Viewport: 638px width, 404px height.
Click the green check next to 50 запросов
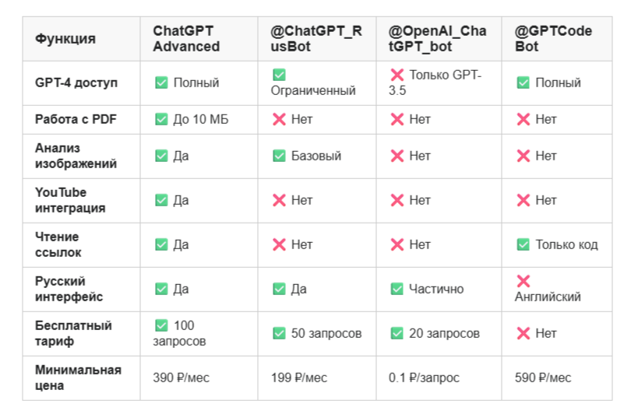tap(279, 333)
